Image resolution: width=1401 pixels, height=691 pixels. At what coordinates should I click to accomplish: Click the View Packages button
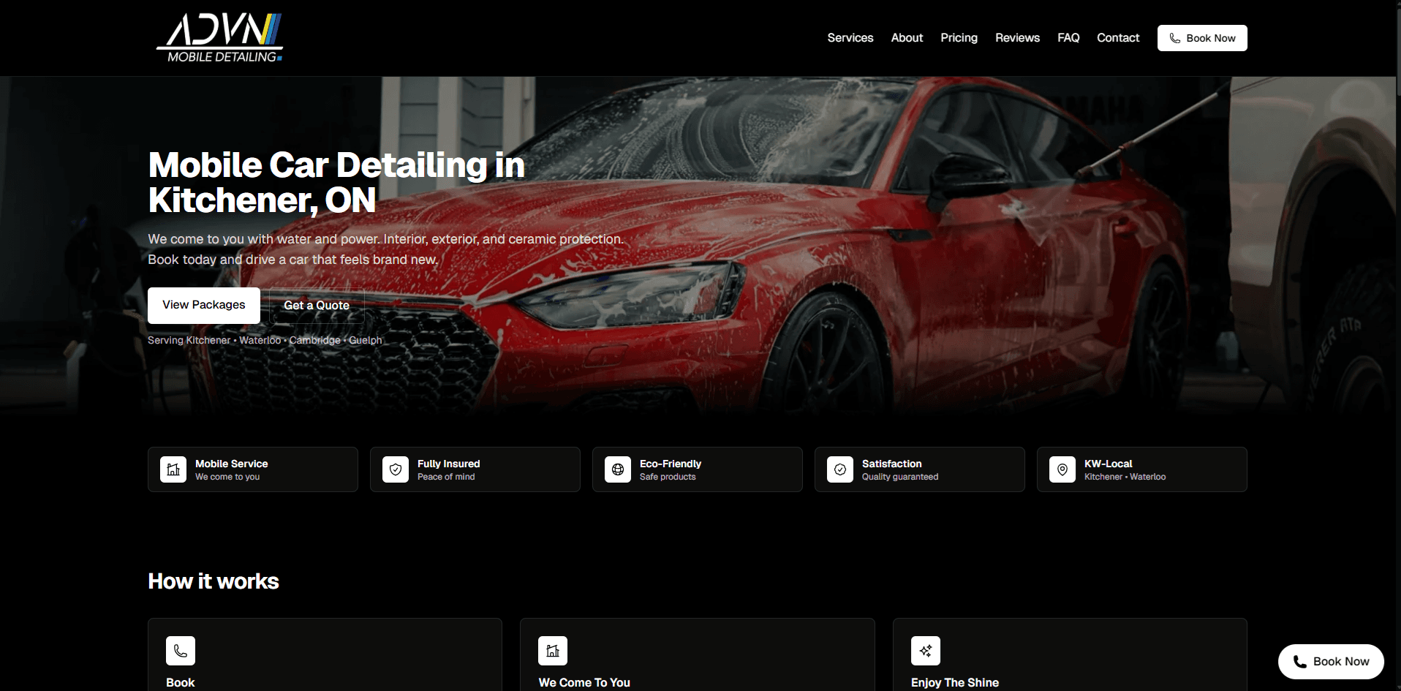pyautogui.click(x=203, y=305)
